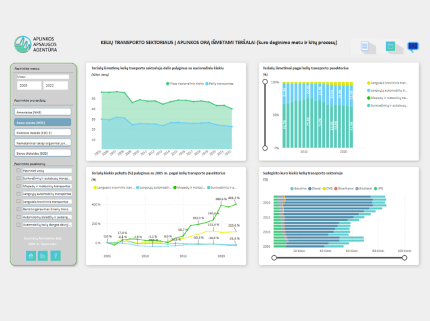Click the right handle of the fuel chart slider
This screenshot has width=430, height=321.
404,258
